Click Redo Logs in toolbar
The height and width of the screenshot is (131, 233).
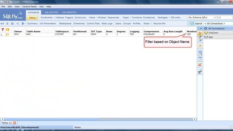107,23
